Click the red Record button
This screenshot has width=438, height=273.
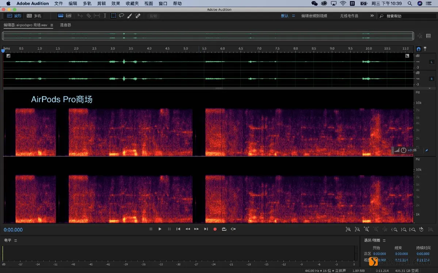tap(215, 229)
